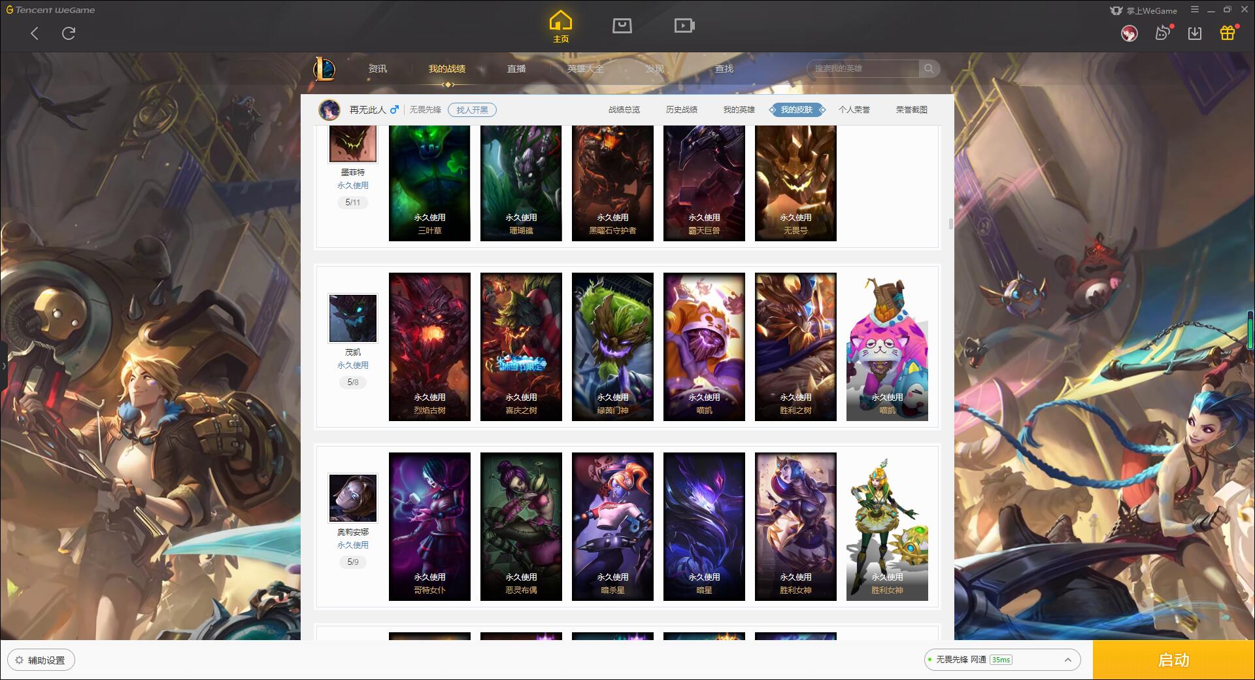
Task: Switch to 荣誉截图 sub-tab
Action: coord(912,110)
